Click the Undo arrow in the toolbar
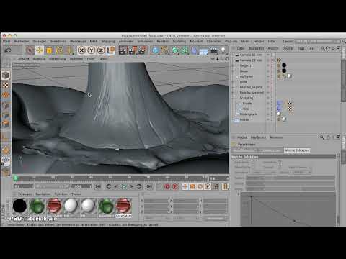346x259 pixels. (8, 50)
